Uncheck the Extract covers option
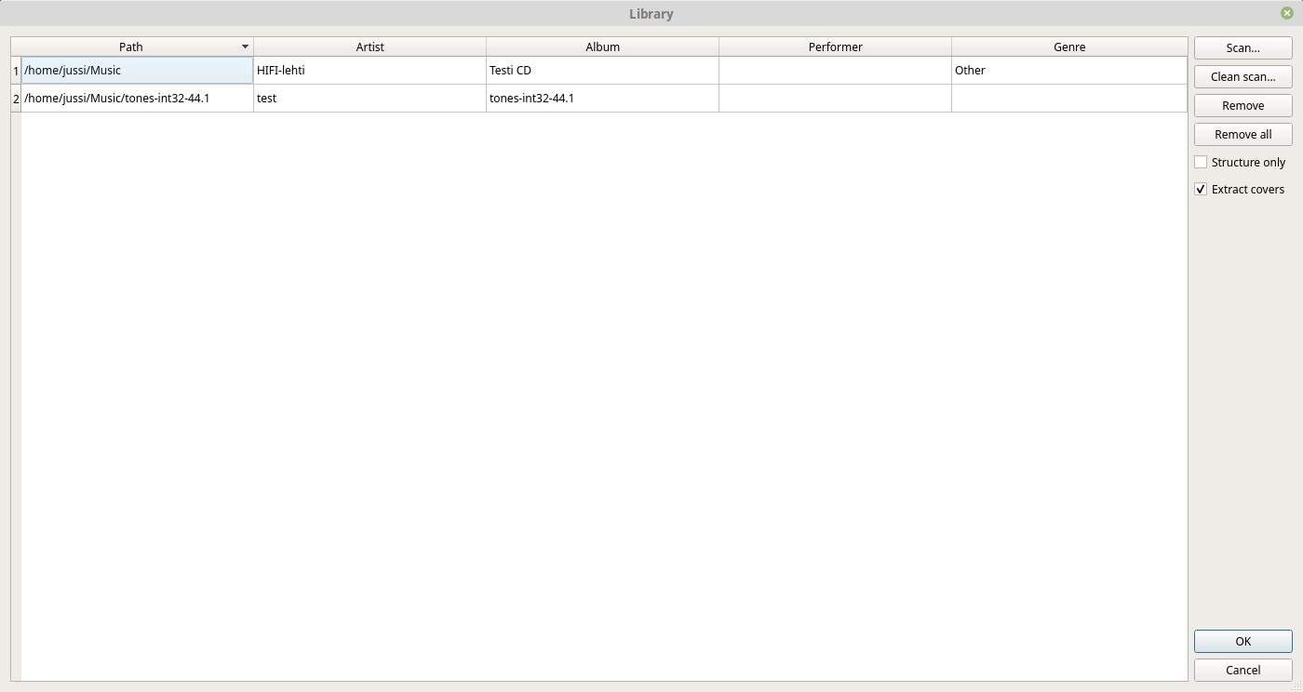Image resolution: width=1303 pixels, height=692 pixels. [x=1201, y=189]
